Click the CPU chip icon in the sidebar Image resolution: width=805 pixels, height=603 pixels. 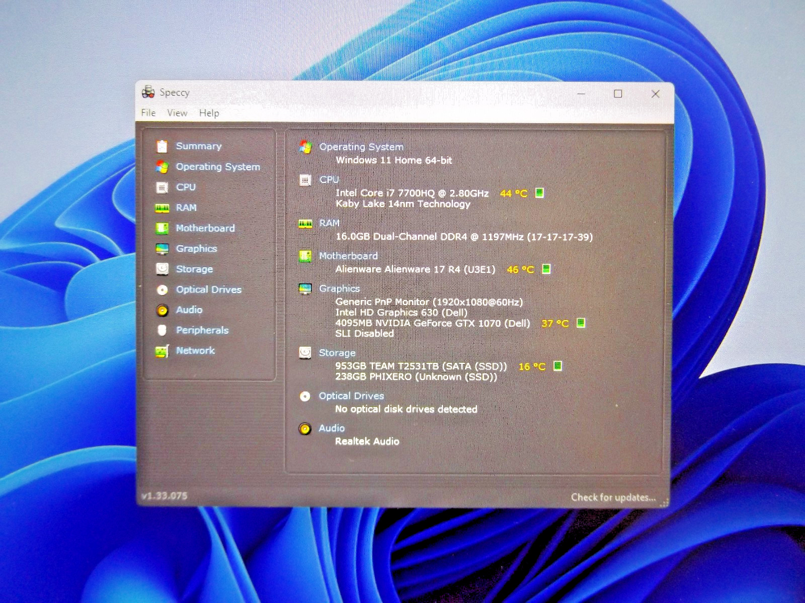(162, 187)
